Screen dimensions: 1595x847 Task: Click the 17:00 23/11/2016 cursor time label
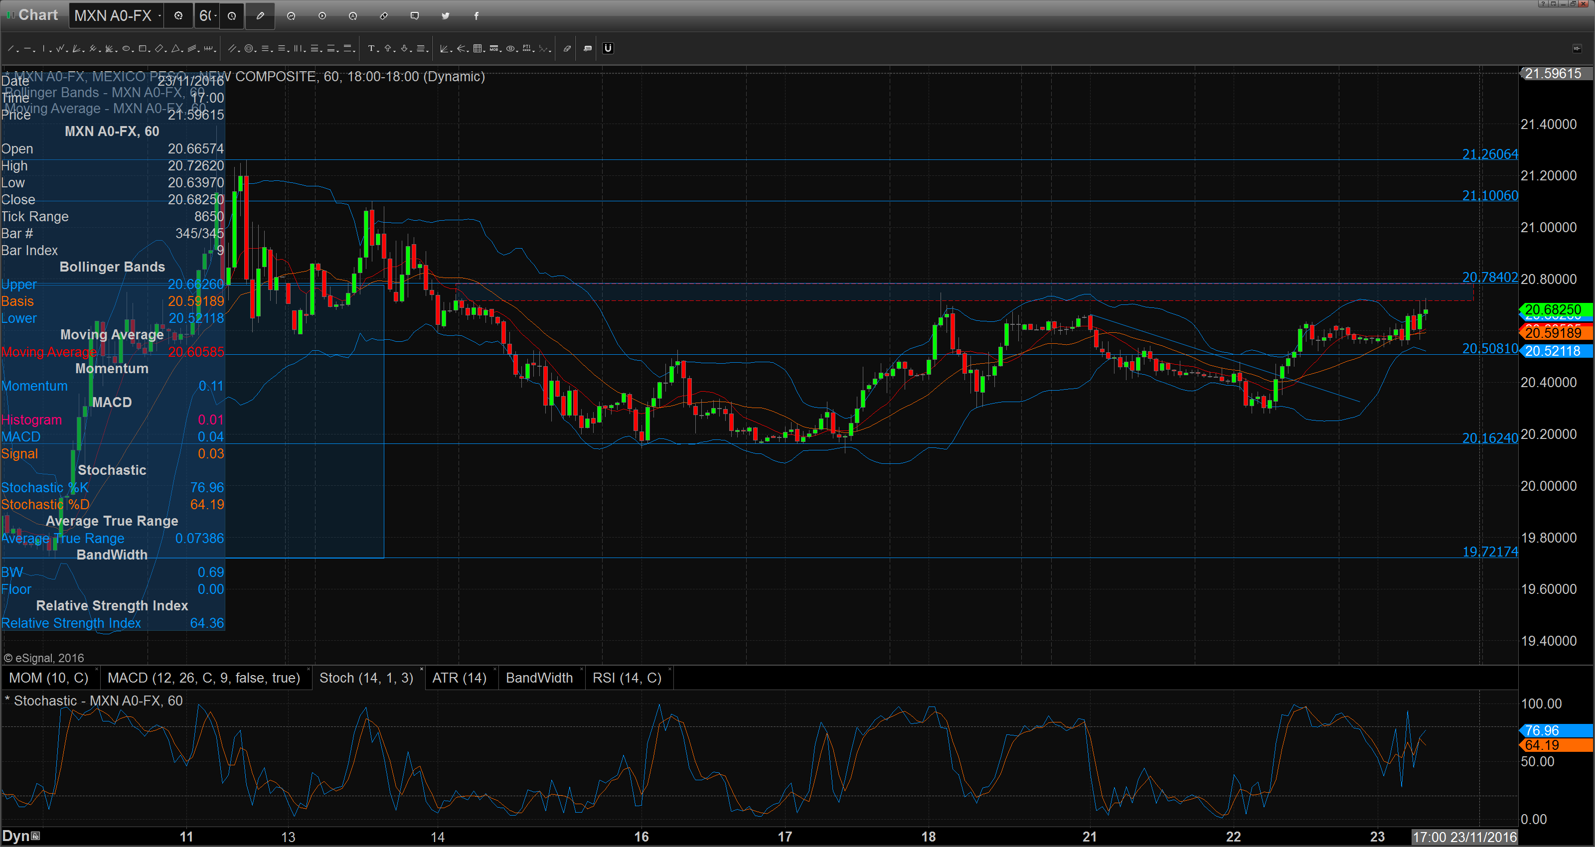pos(1464,837)
